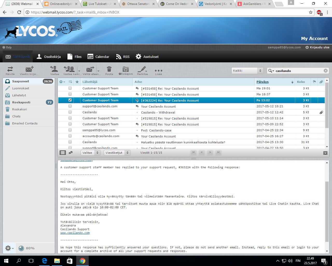332x266 pixels.
Task: Open Asetukset settings
Action: pos(147,57)
